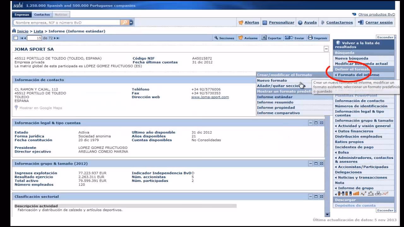
Task: Click the top Esconder button to hide sidebar
Action: (385, 37)
